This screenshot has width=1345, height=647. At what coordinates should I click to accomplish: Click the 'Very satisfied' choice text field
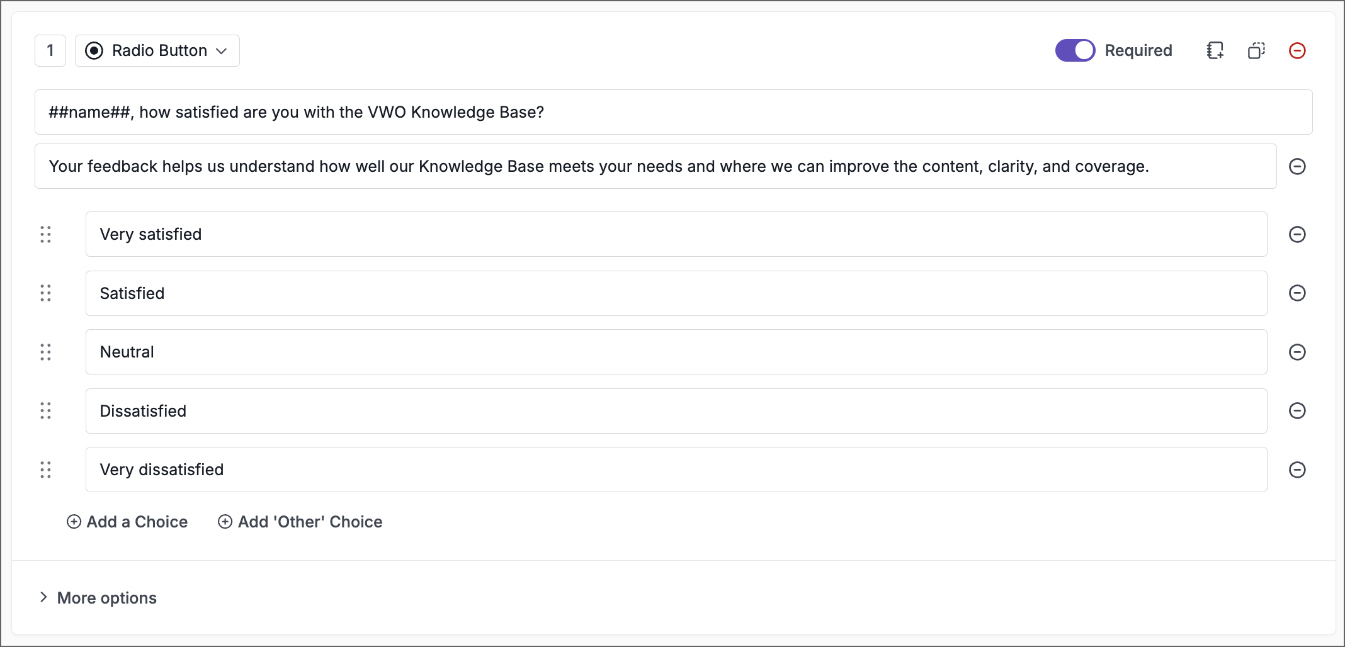click(x=676, y=234)
